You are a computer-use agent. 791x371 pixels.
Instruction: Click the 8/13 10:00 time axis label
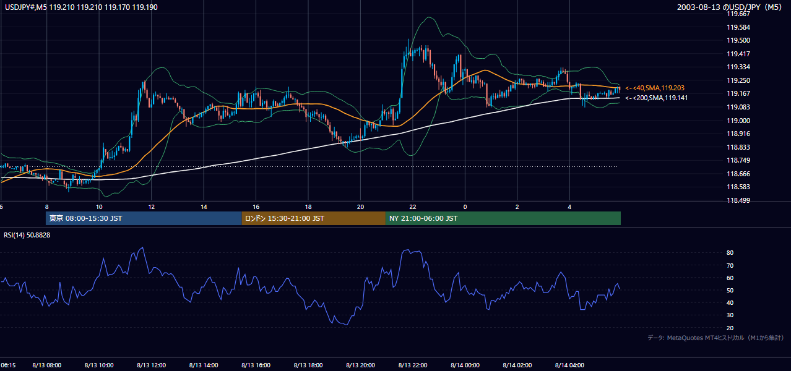pyautogui.click(x=99, y=365)
